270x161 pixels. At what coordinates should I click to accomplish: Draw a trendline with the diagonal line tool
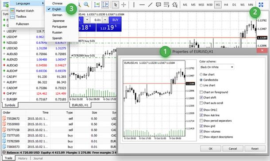150,4
